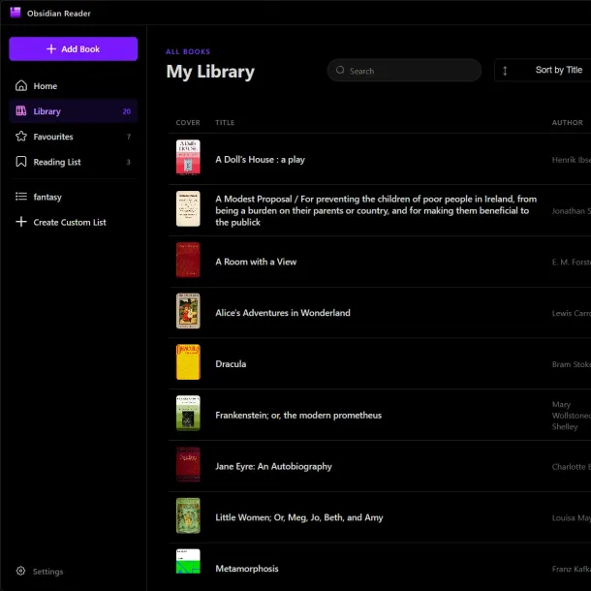Open the Little Women cover thumbnail

(188, 515)
